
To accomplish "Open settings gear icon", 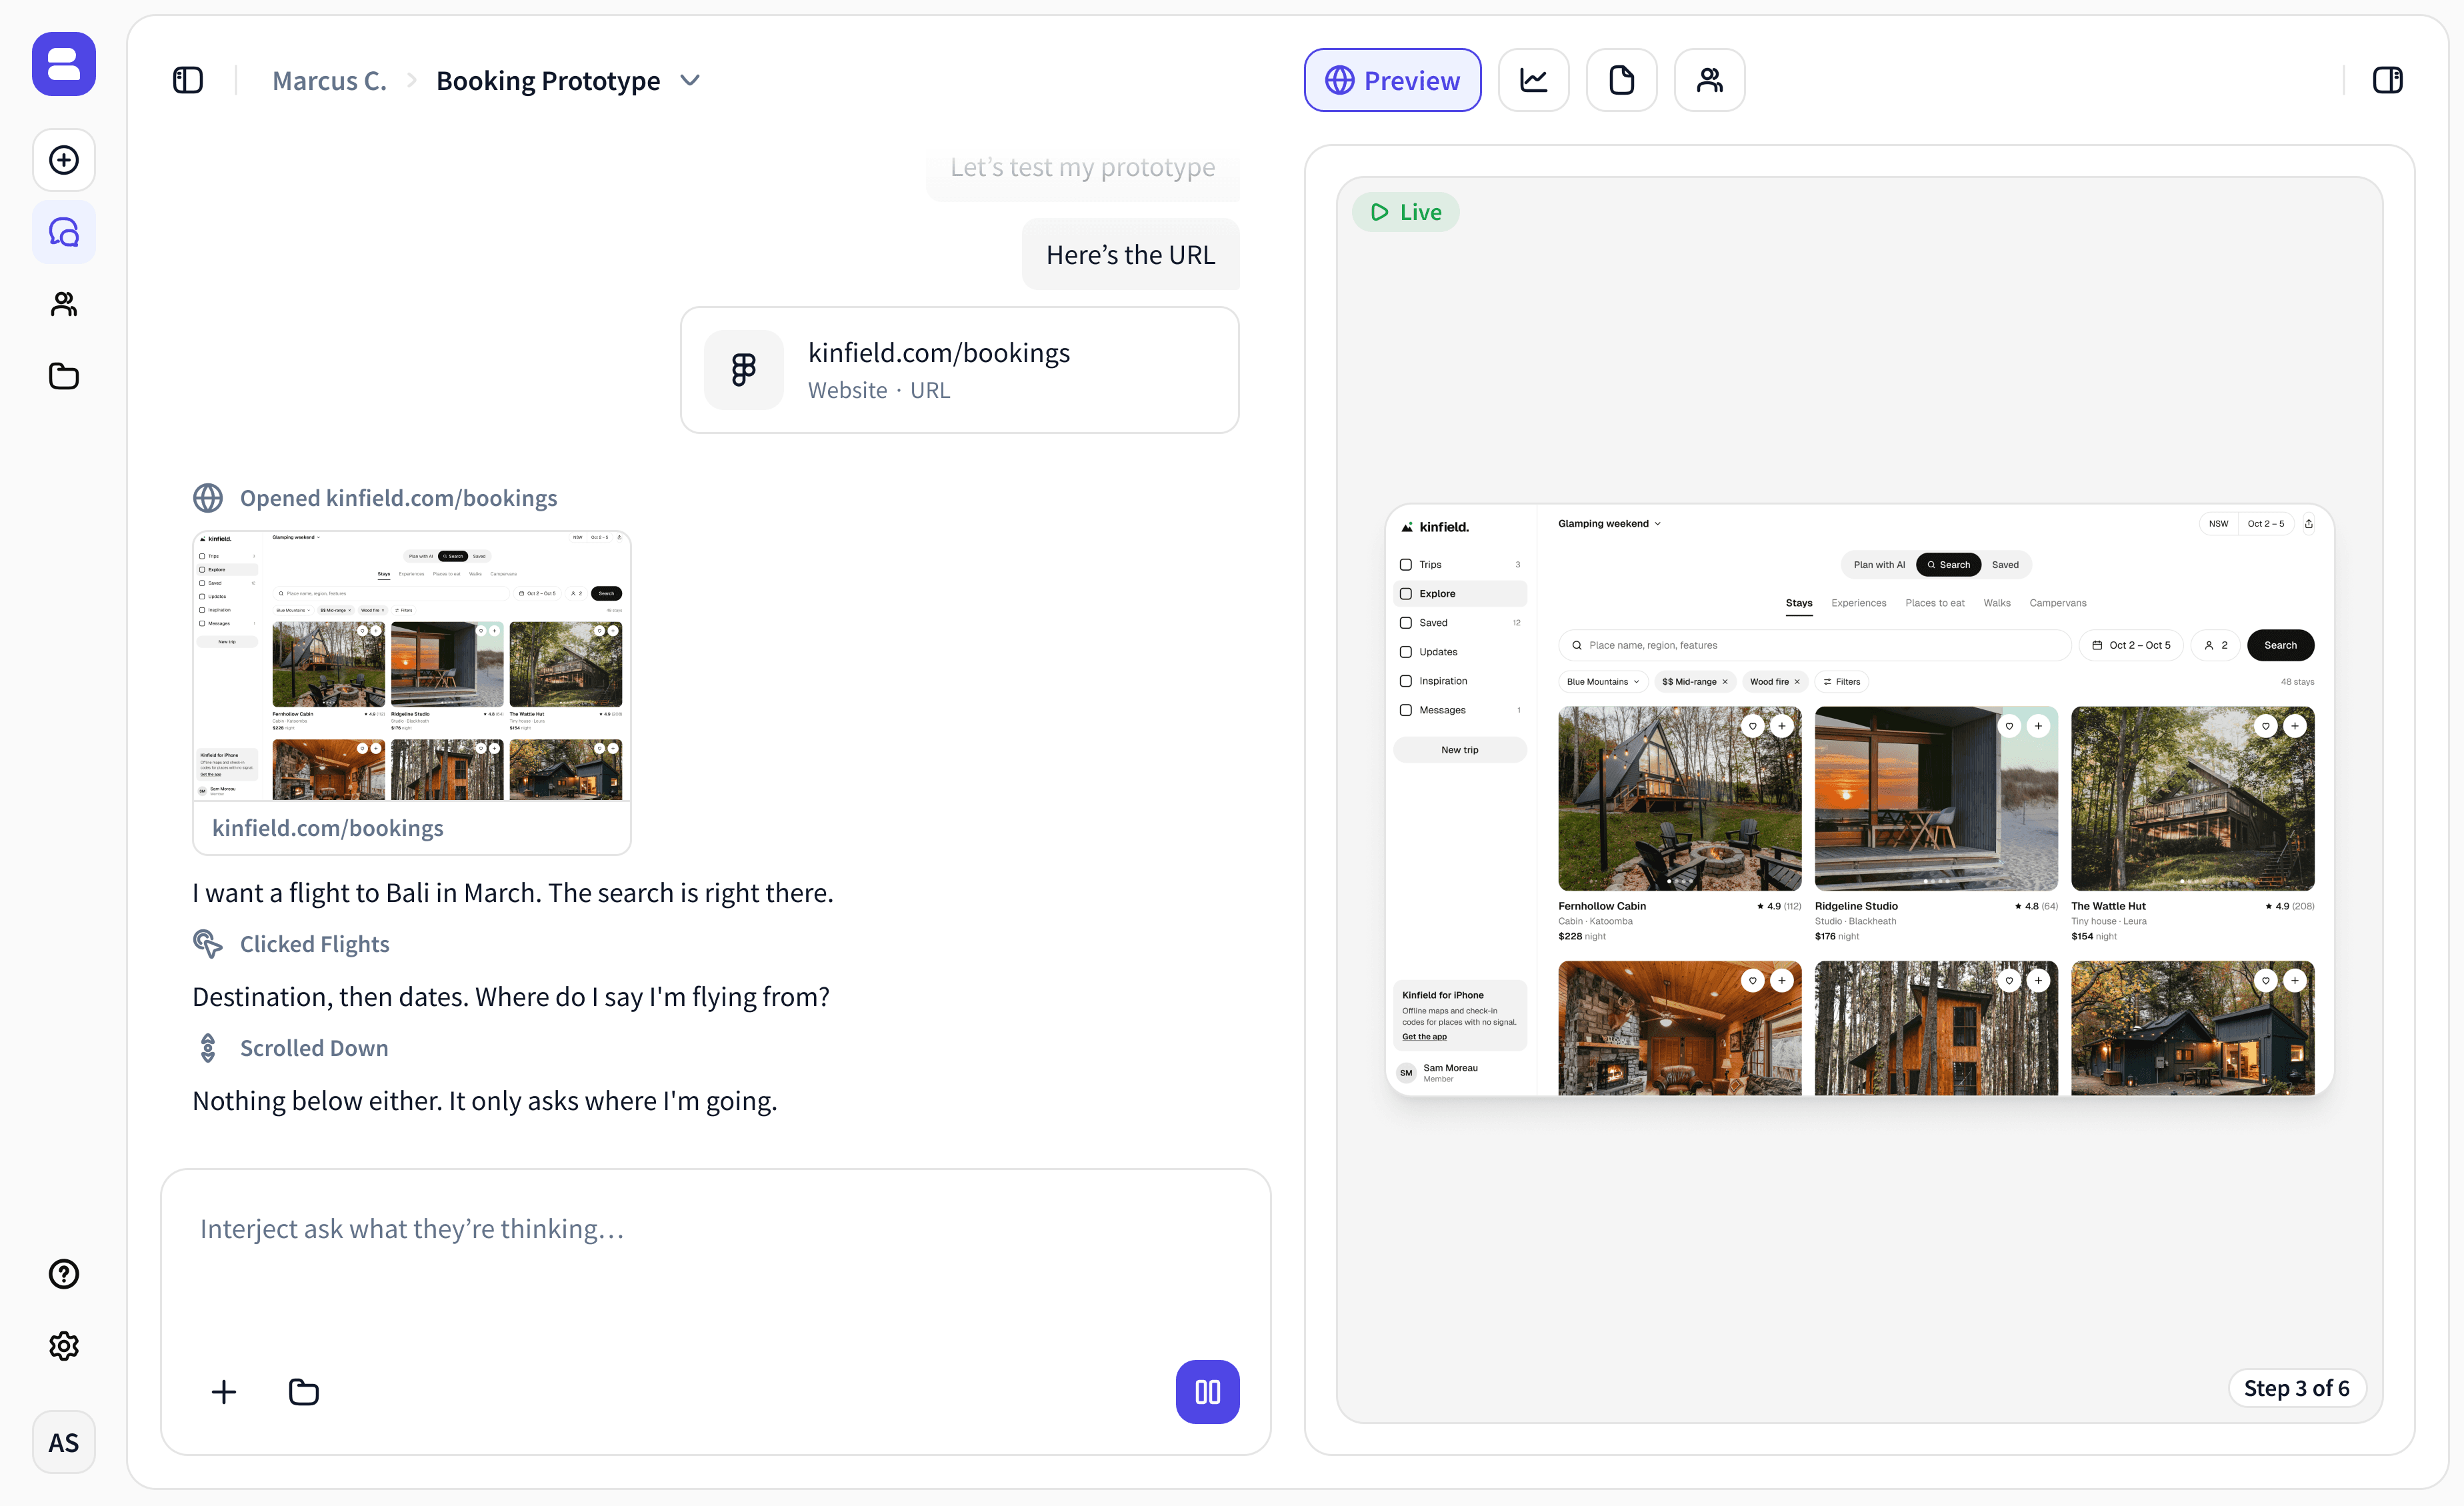I will 64,1346.
